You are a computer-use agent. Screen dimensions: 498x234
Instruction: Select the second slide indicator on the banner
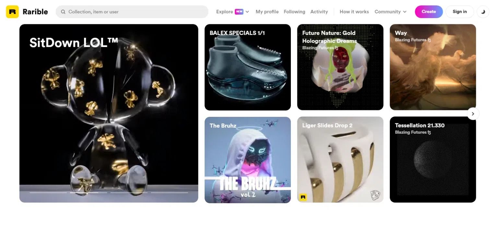(89, 193)
